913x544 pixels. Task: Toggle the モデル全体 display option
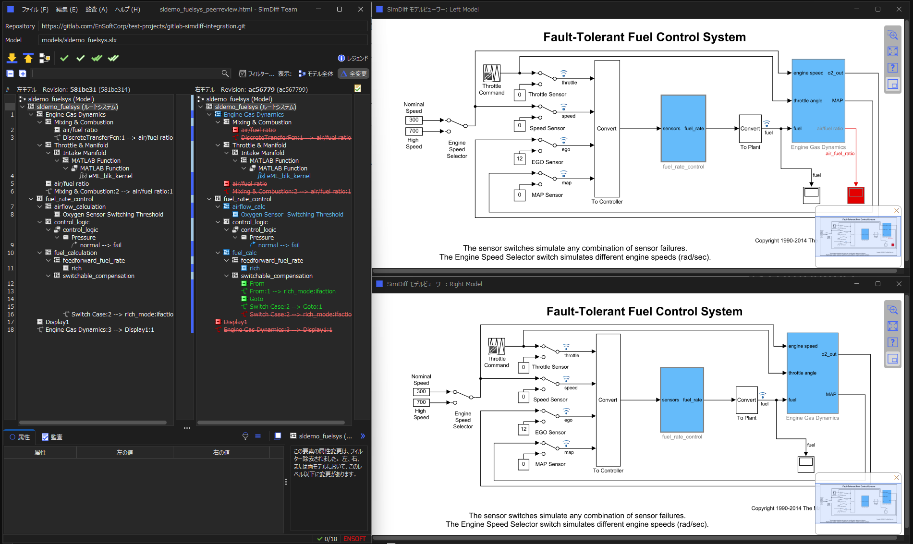click(x=316, y=73)
